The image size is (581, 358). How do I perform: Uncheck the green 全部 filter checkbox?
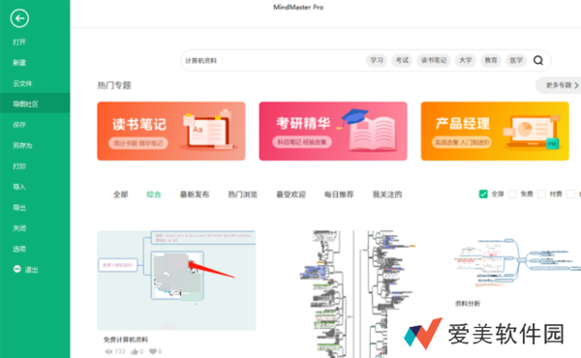click(x=483, y=194)
